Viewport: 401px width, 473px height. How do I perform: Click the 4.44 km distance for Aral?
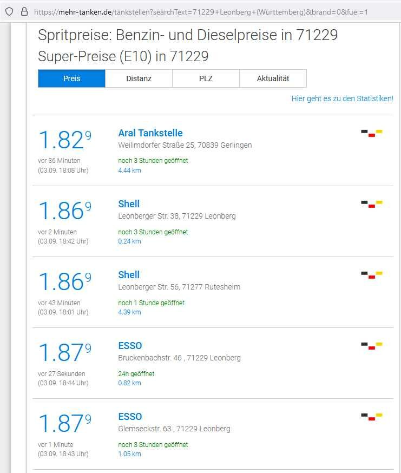(x=129, y=170)
